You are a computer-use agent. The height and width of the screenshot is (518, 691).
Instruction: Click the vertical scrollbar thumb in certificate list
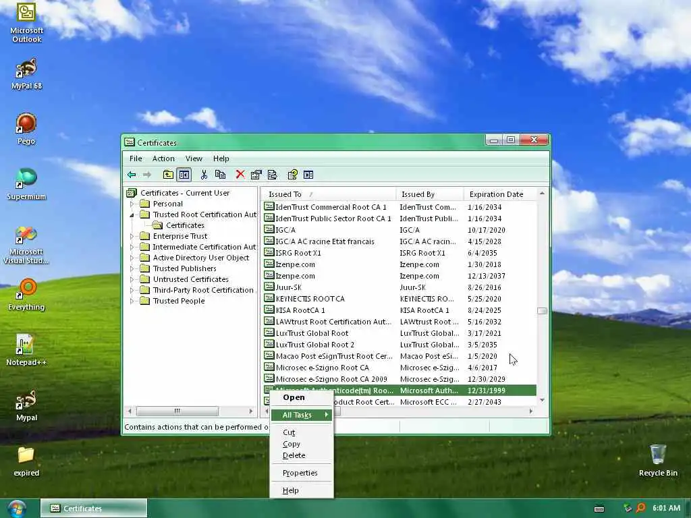[542, 311]
